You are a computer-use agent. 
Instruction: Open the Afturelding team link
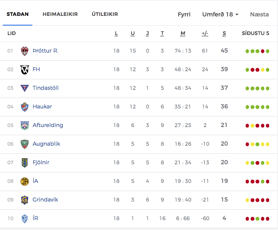click(48, 125)
